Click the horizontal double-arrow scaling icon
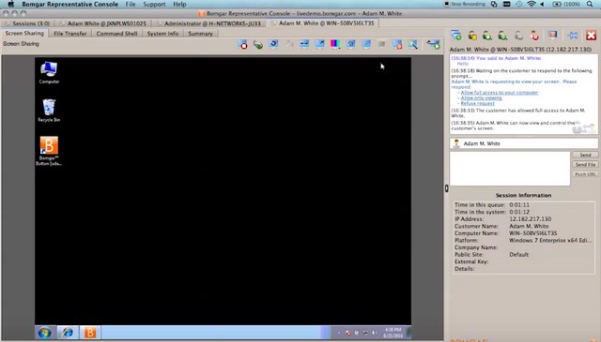This screenshot has height=342, width=601. coord(304,44)
